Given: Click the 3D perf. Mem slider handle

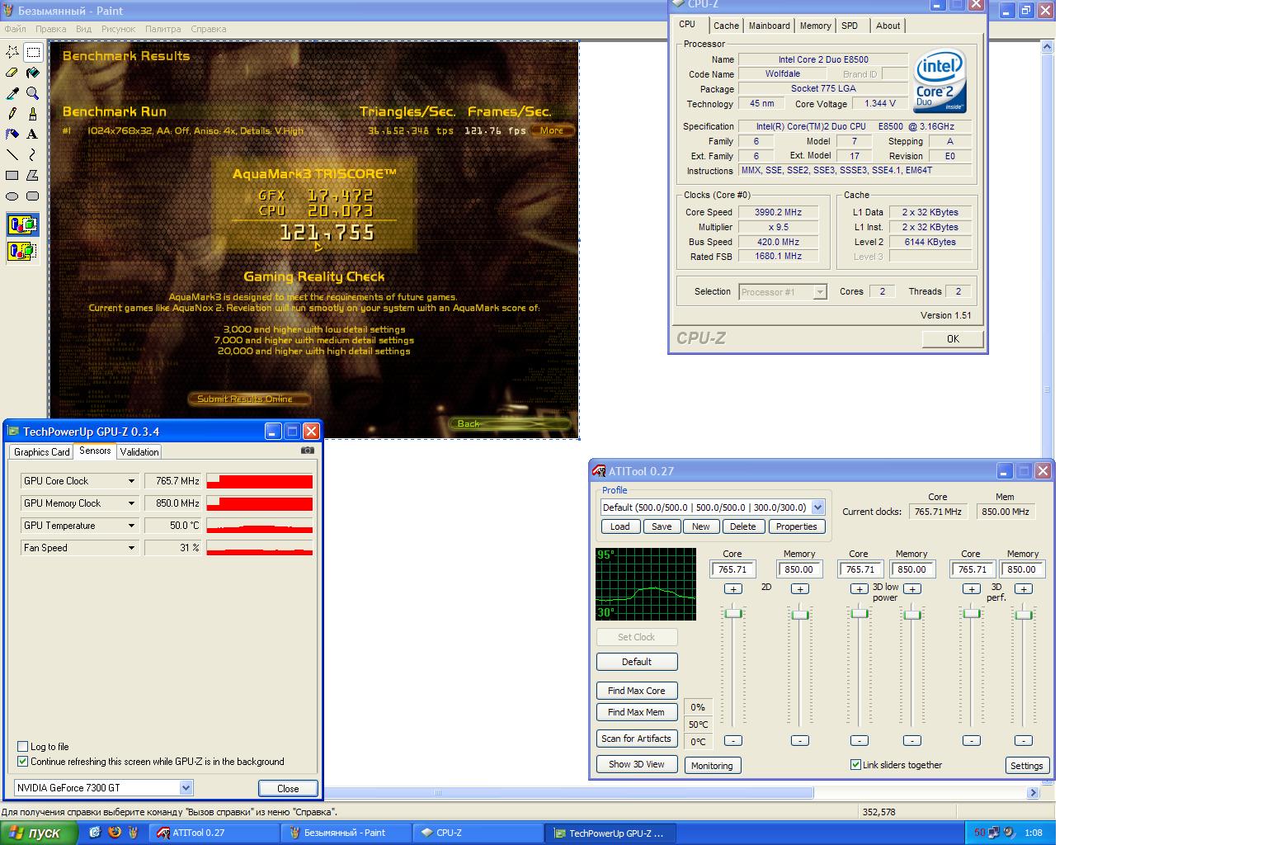Looking at the screenshot, I should (1023, 615).
